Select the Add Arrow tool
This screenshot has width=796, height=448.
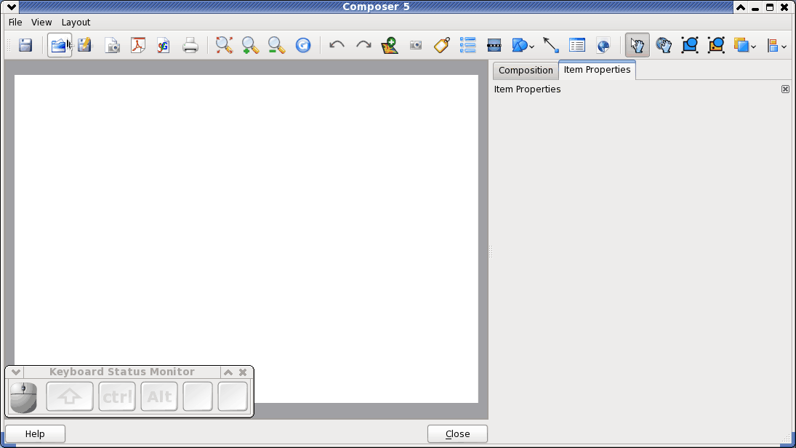[x=551, y=45]
